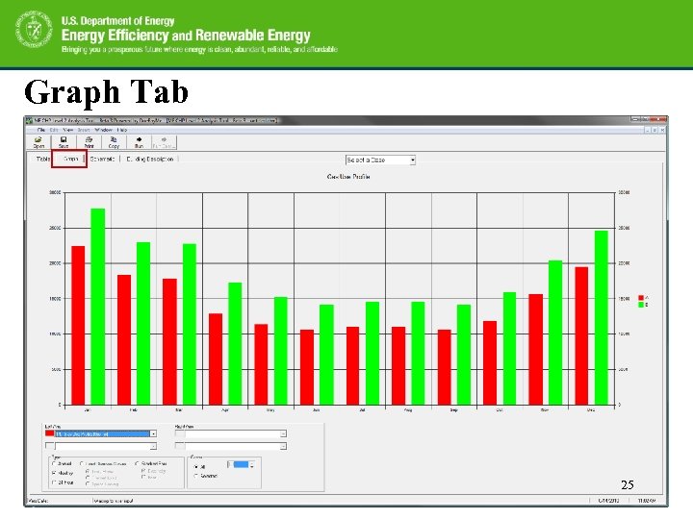The image size is (693, 519).
Task: Click the Open toolbar icon
Action: pos(38,142)
